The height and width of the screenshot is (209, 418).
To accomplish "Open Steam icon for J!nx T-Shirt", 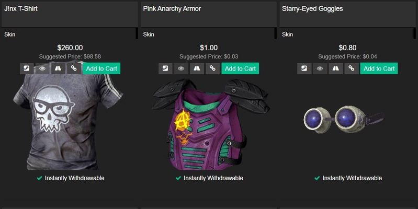I will click(x=27, y=68).
